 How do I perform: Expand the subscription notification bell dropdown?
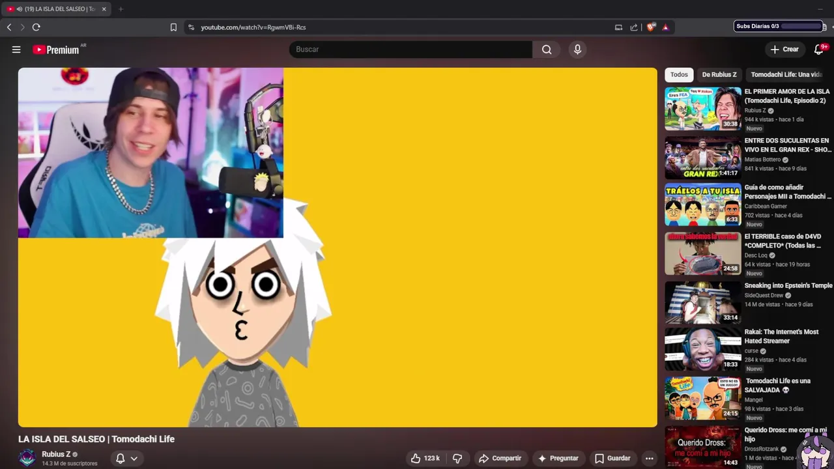click(x=126, y=459)
